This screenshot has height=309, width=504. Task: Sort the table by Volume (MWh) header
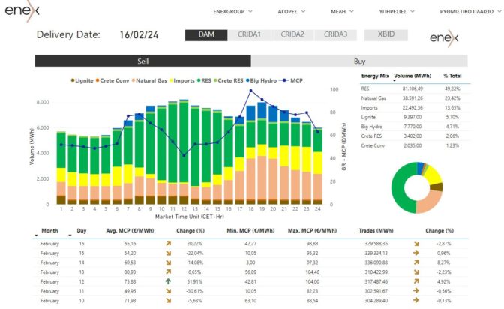(413, 76)
